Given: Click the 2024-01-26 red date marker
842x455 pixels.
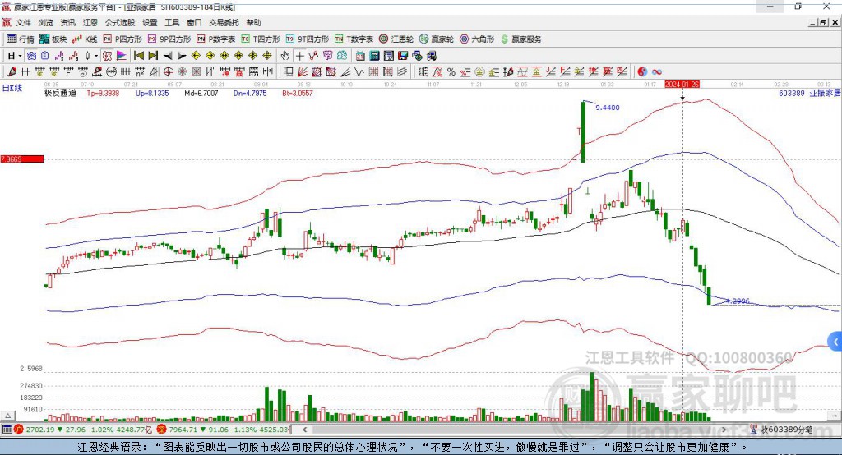Looking at the screenshot, I should [x=682, y=85].
